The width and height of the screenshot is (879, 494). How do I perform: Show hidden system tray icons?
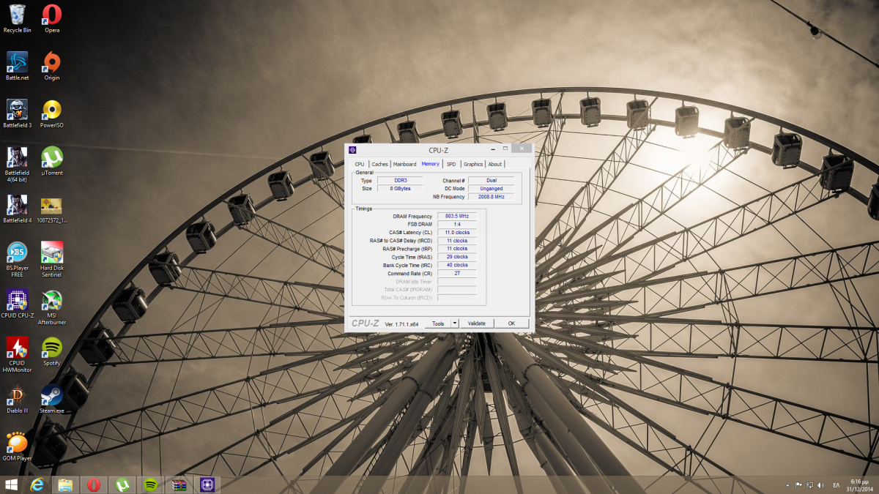tap(788, 484)
